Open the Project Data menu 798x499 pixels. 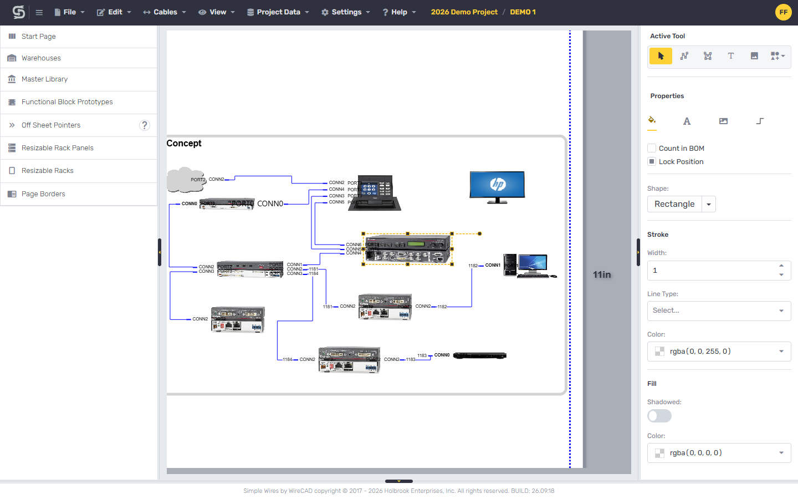coord(278,12)
